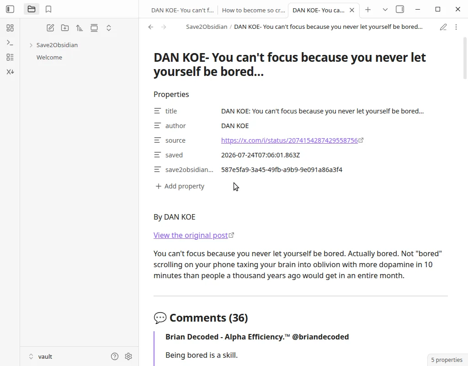Open the terminal prompt ribbon icon
The width and height of the screenshot is (468, 366).
[10, 43]
